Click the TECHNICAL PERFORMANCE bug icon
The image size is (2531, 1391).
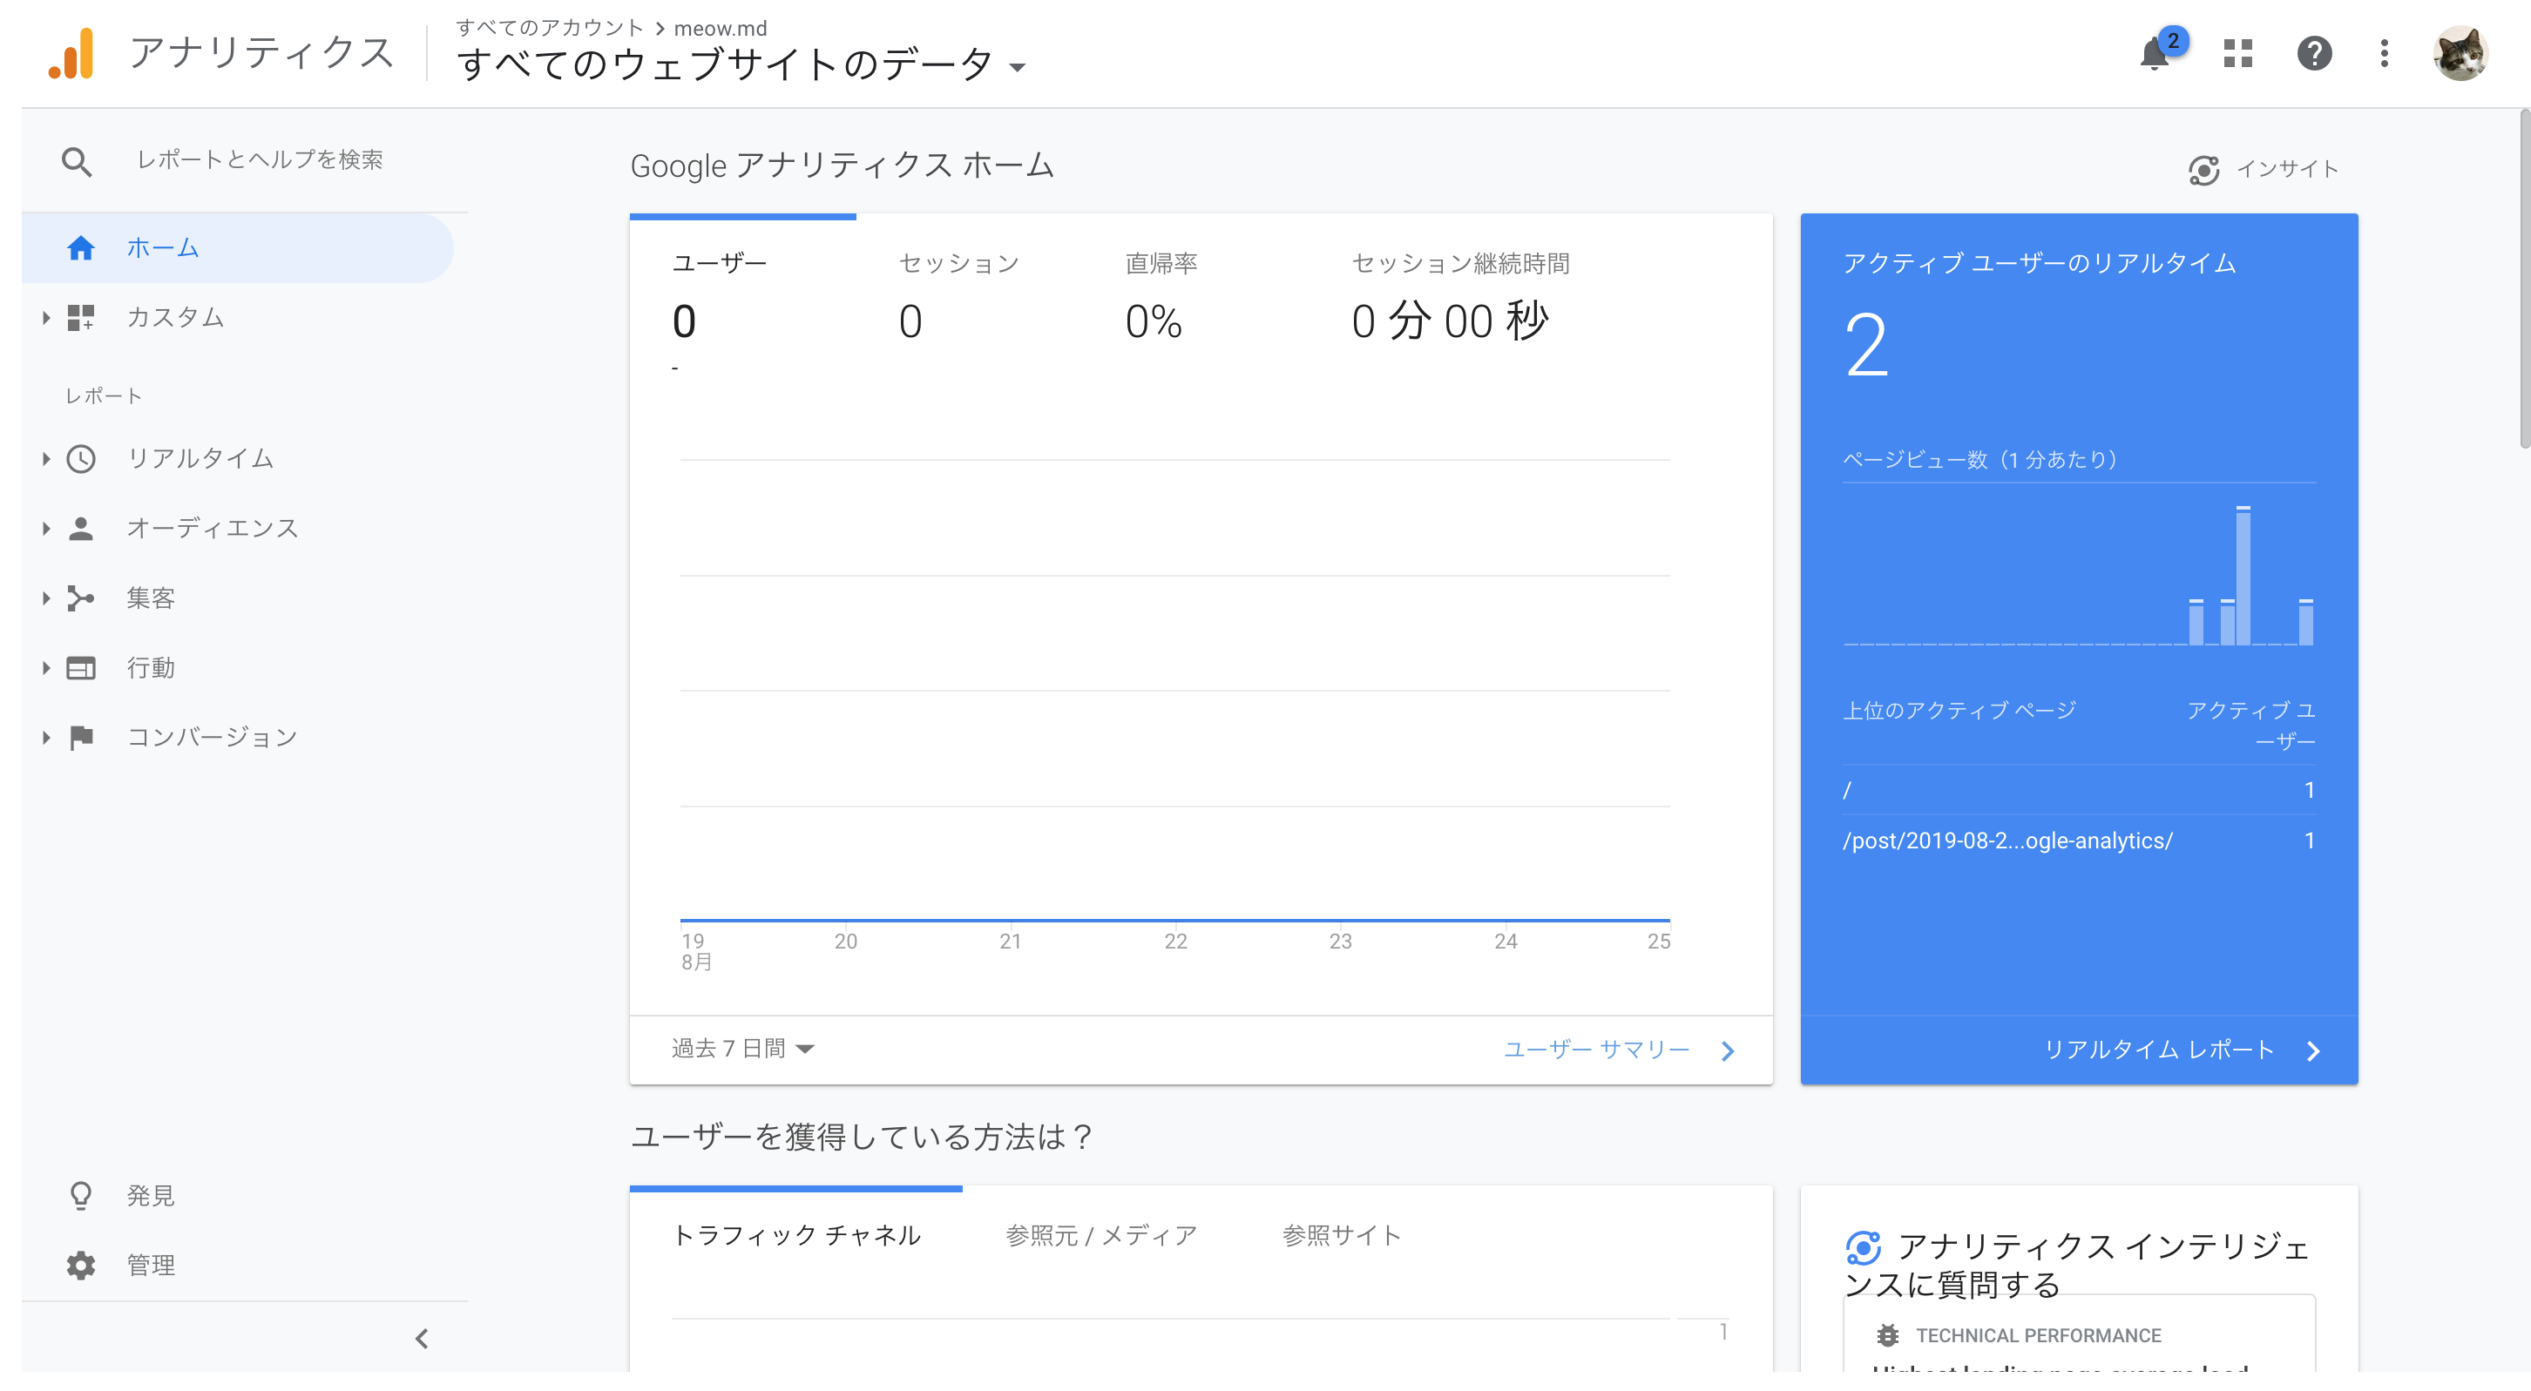click(1886, 1336)
